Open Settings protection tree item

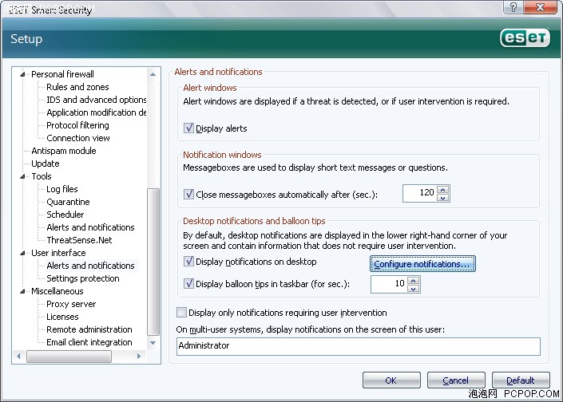[x=82, y=278]
